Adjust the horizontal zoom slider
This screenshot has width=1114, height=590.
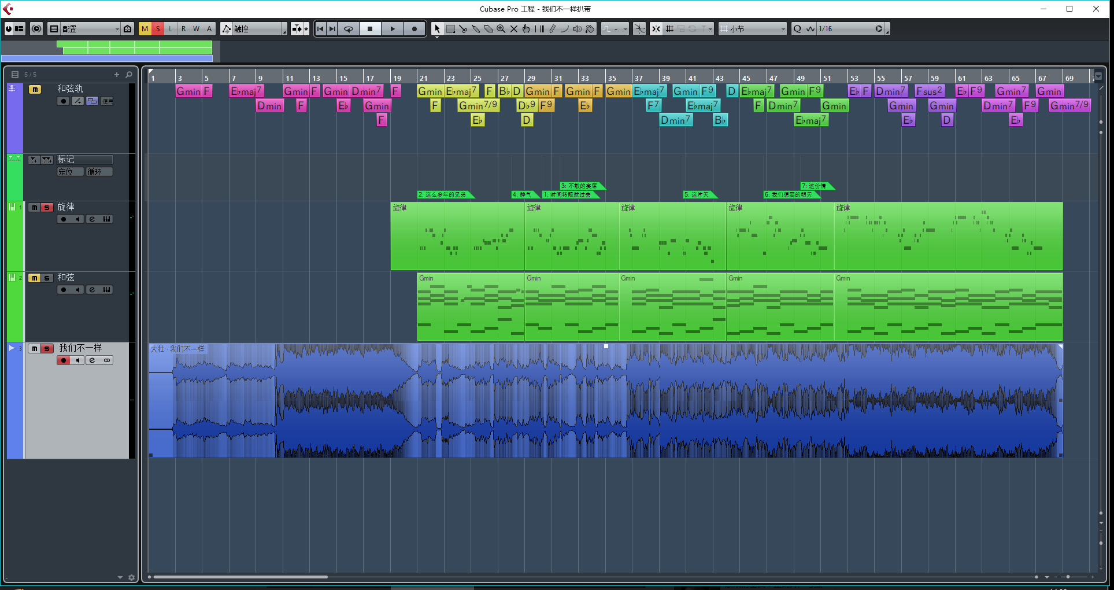coord(1068,577)
